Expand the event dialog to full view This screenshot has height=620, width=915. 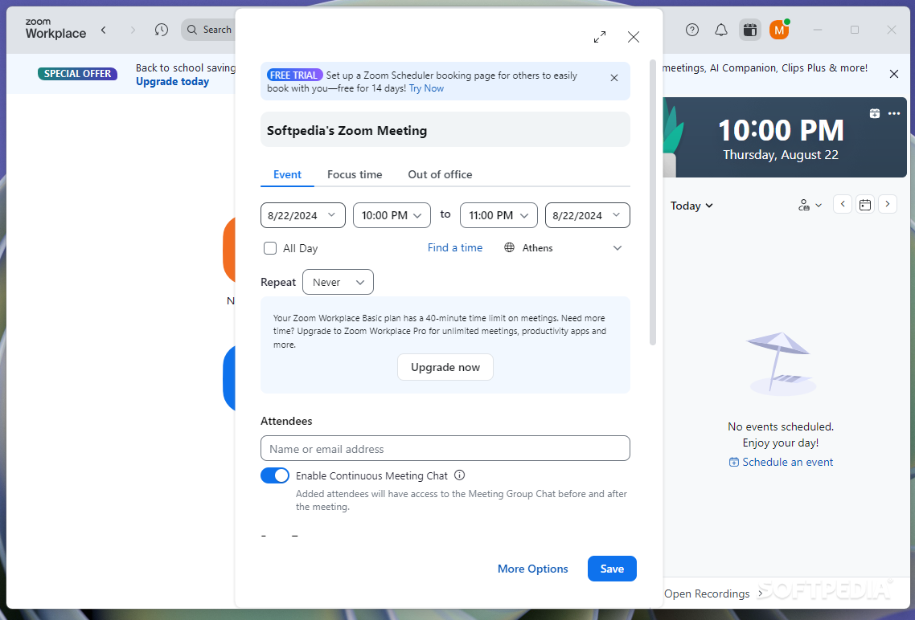click(599, 37)
